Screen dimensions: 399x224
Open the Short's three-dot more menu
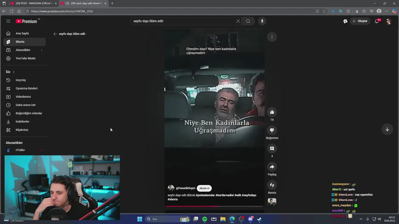[272, 37]
